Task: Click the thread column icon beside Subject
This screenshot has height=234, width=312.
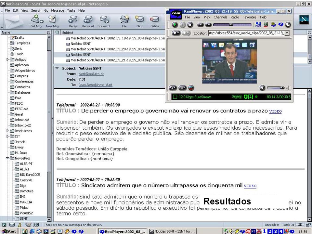Action: (57, 32)
